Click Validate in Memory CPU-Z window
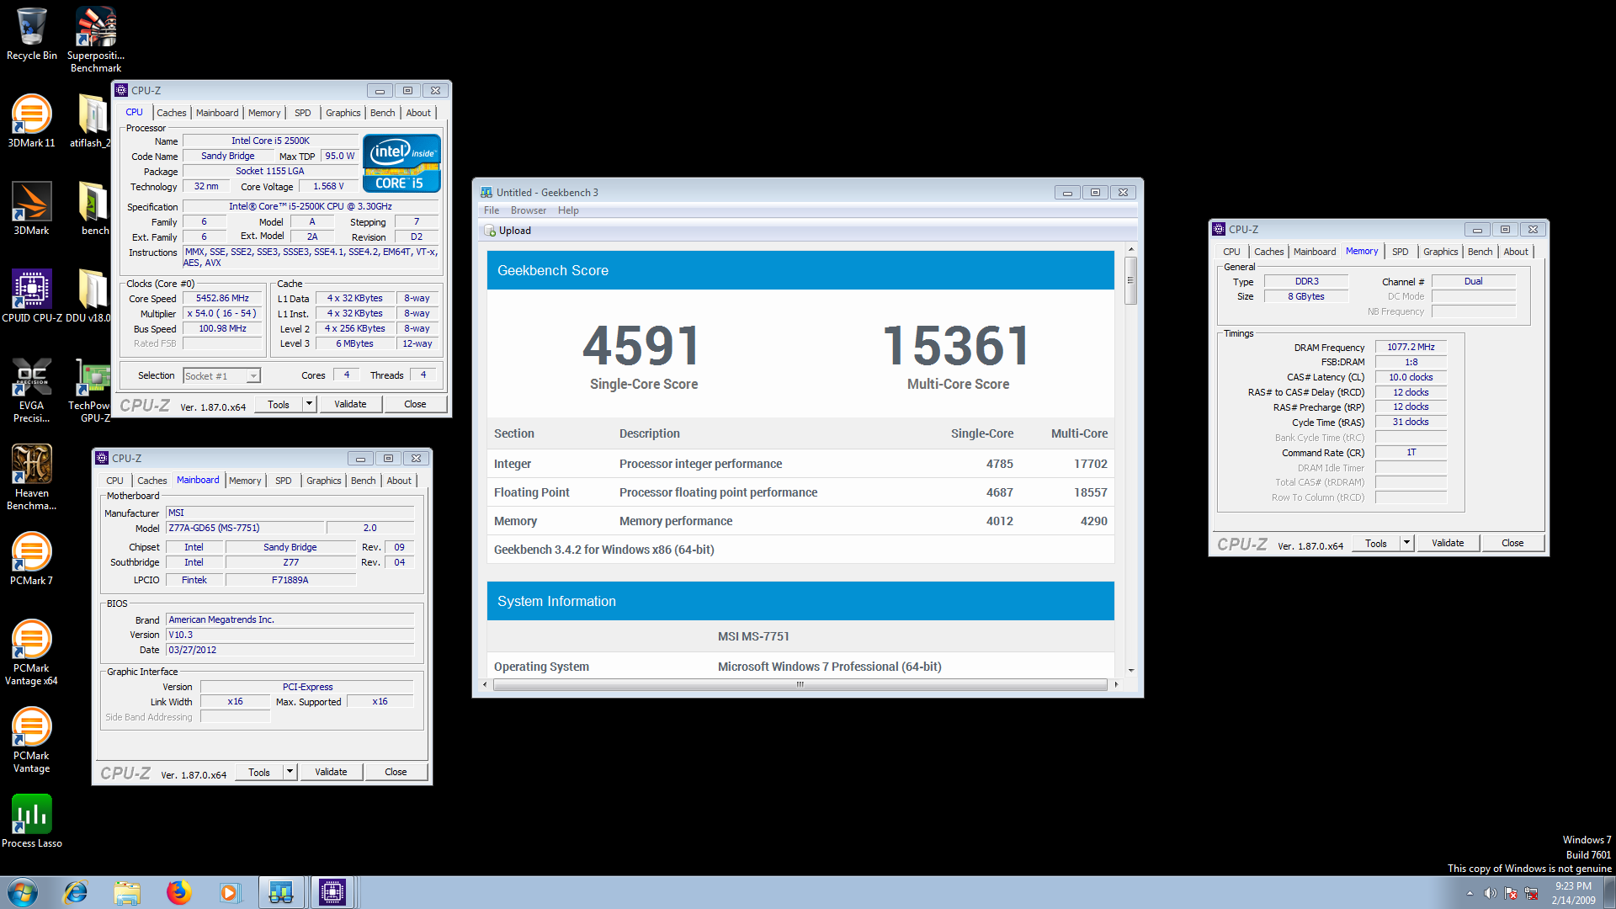 click(x=1448, y=543)
